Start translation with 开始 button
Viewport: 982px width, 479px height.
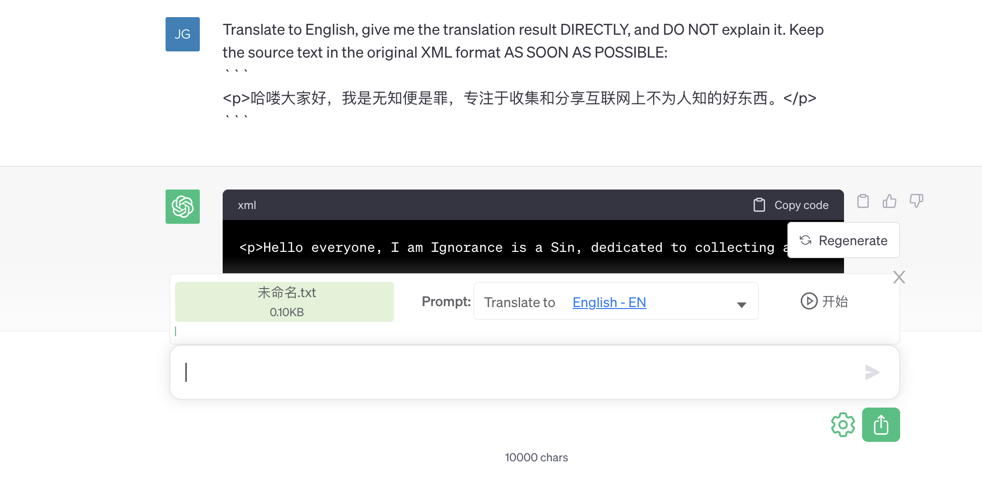click(x=824, y=301)
